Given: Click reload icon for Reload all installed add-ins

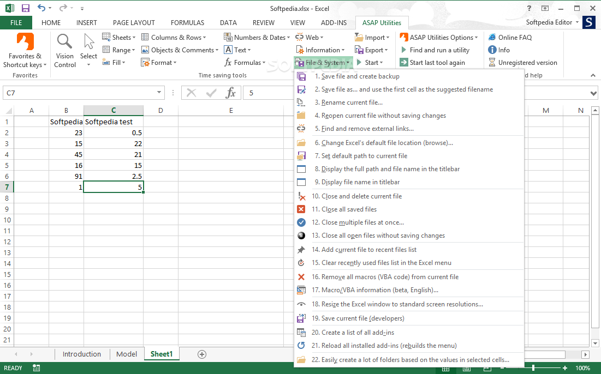Looking at the screenshot, I should [301, 345].
